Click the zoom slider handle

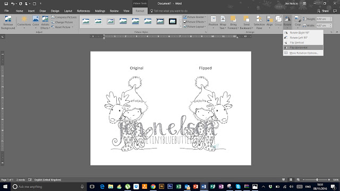click(317, 180)
